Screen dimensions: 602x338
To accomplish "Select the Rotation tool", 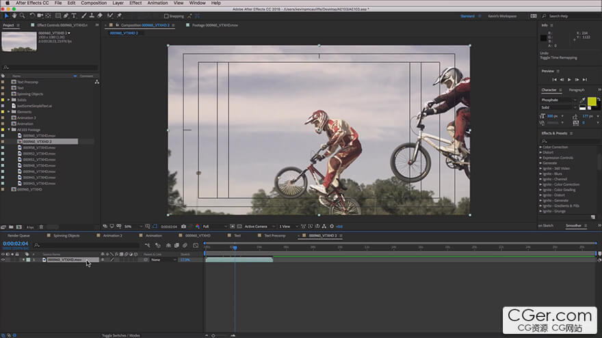I will click(x=32, y=16).
